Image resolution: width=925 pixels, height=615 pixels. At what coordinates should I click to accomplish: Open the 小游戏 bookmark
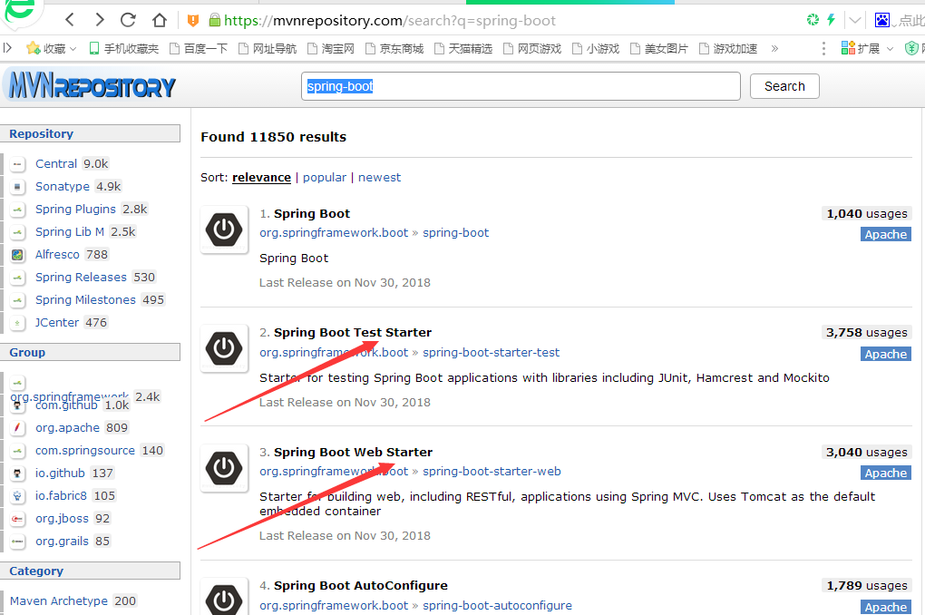596,48
